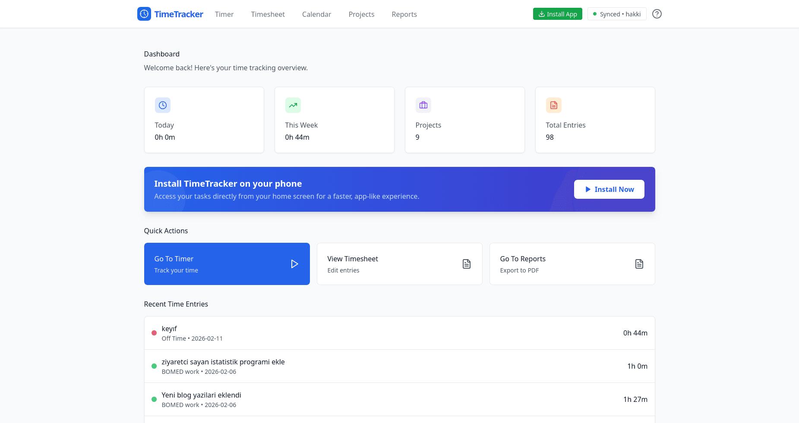Open the Timer section in navigation
This screenshot has width=799, height=423.
tap(224, 14)
